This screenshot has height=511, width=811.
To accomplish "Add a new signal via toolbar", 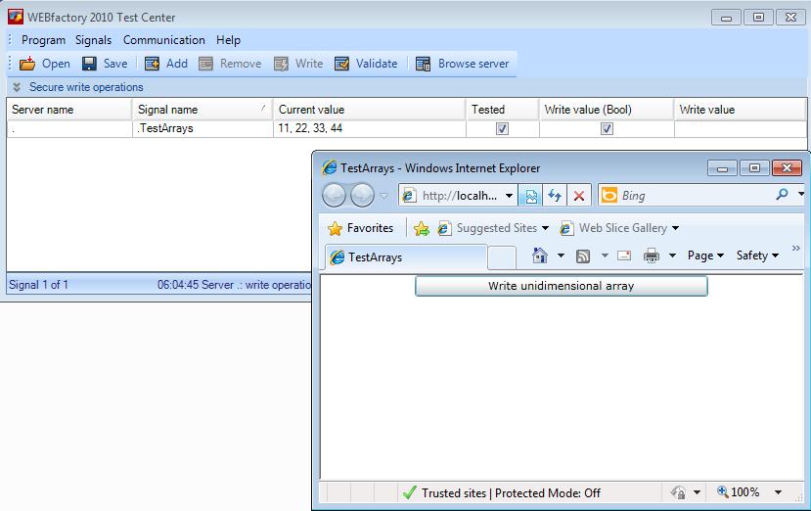I will (153, 64).
